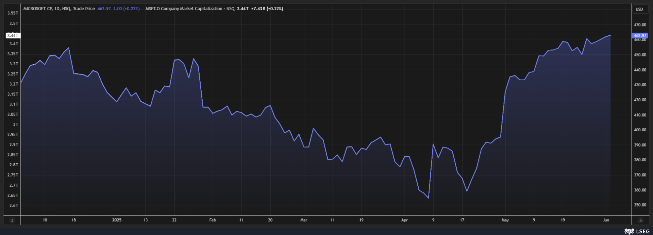This screenshot has height=235, width=653.
Task: Click the Jun label on time axis
Action: tap(606, 220)
